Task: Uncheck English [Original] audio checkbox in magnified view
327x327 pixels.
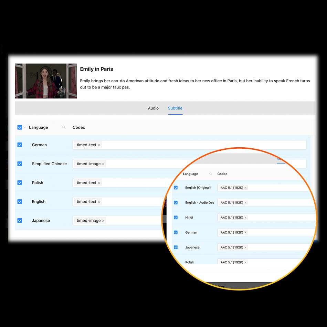Action: (x=176, y=188)
